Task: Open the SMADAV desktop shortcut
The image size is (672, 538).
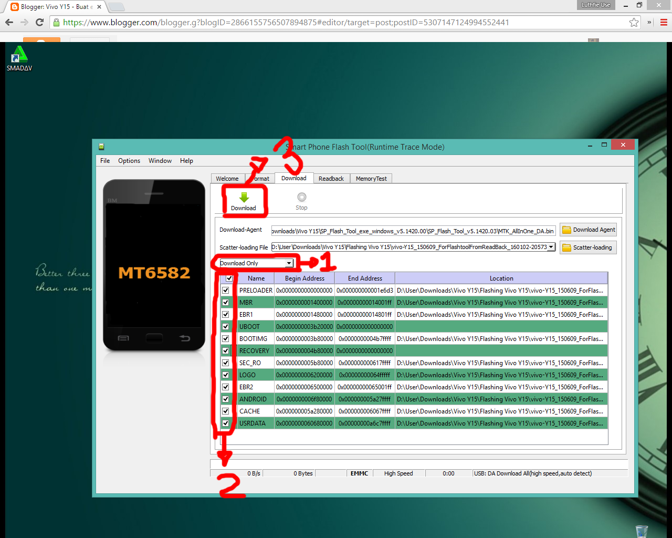Action: [x=19, y=58]
